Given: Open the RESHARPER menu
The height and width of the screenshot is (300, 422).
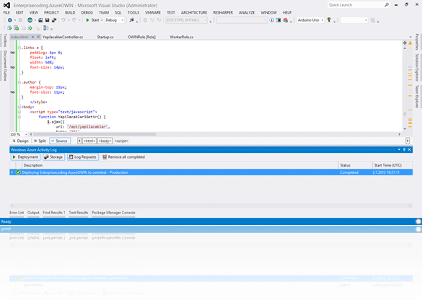Looking at the screenshot, I should pos(223,12).
